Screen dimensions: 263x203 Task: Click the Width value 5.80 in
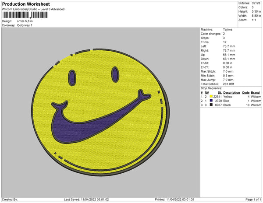point(256,16)
